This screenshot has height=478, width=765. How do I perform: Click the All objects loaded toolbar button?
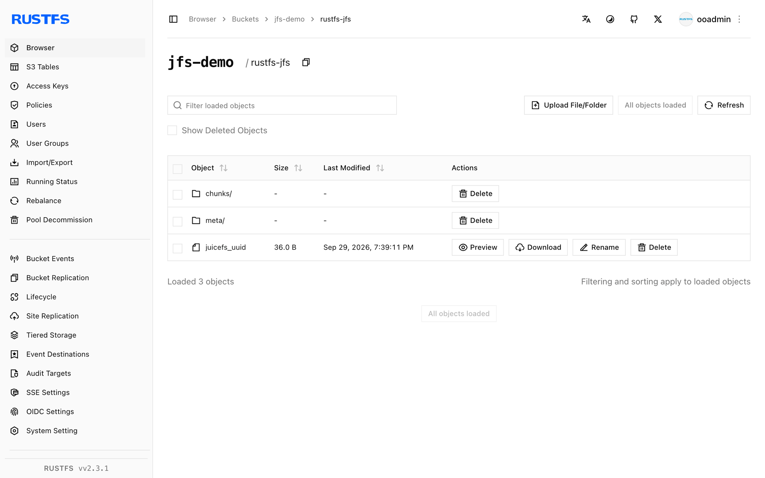(x=655, y=105)
